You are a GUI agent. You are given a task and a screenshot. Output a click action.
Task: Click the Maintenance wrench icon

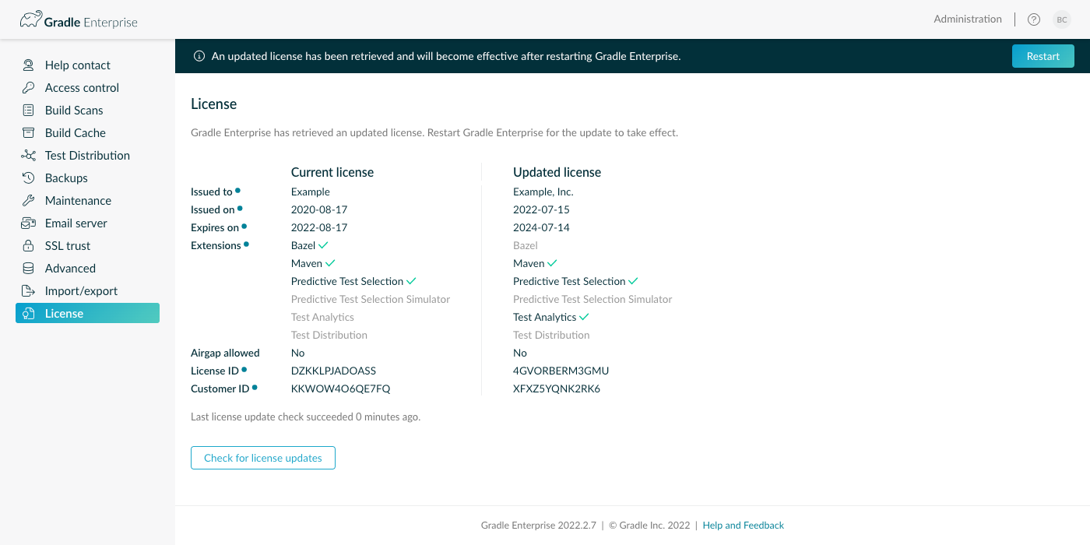29,201
